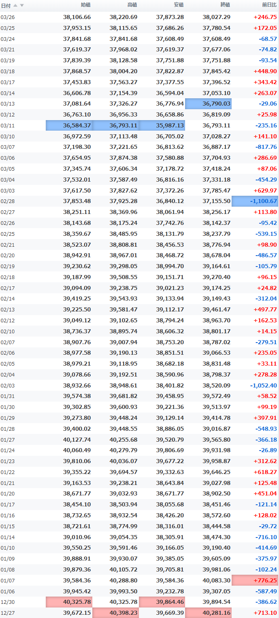
Task: Select opening price 39,550.25
Action: [x=77, y=548]
